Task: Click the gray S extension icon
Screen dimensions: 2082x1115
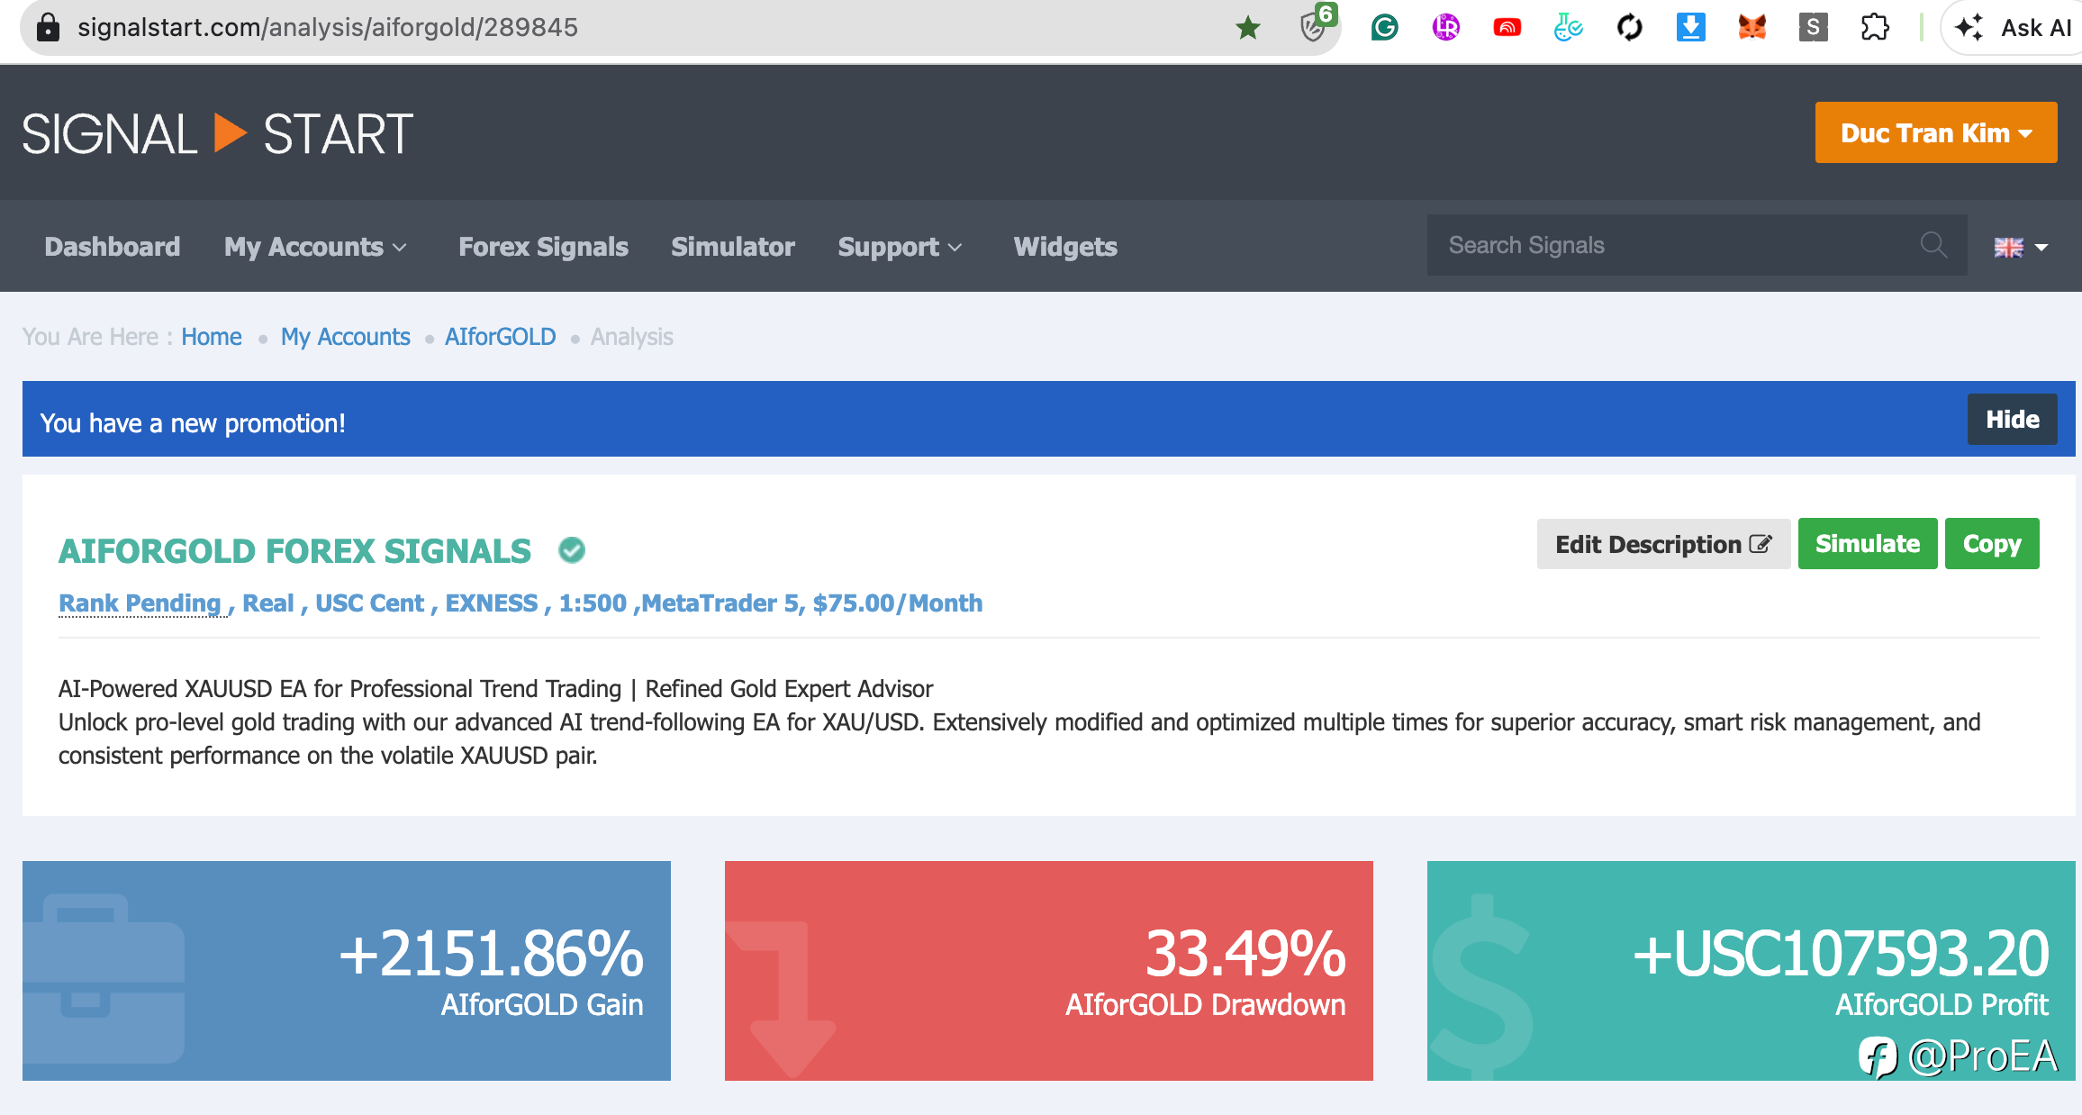Action: [1813, 28]
